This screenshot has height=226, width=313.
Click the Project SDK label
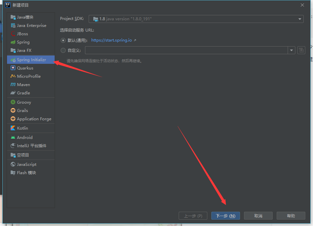click(x=72, y=19)
